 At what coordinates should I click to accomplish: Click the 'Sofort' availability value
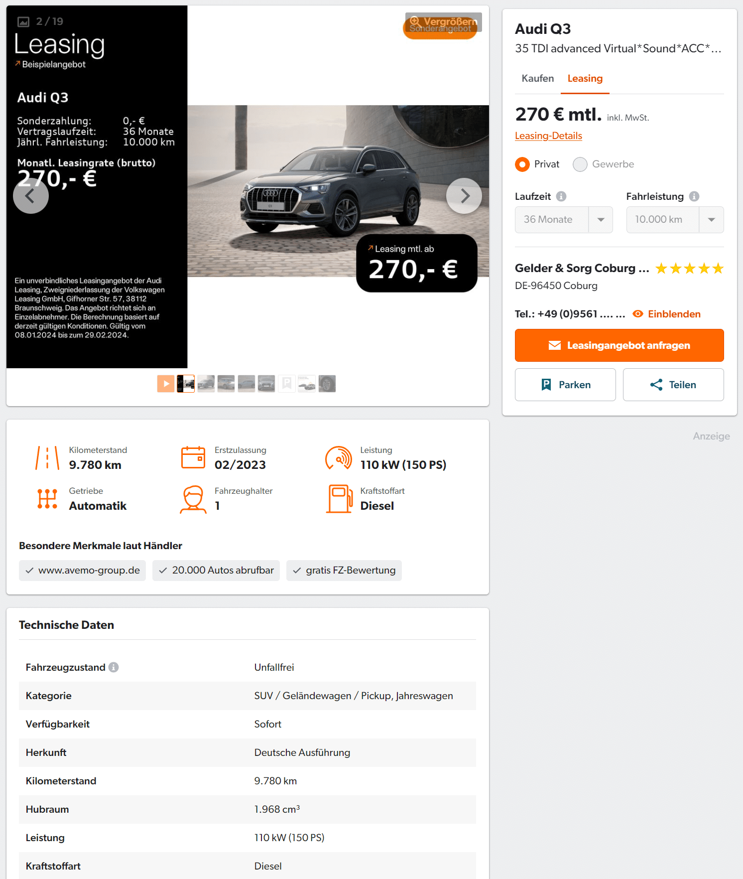268,724
